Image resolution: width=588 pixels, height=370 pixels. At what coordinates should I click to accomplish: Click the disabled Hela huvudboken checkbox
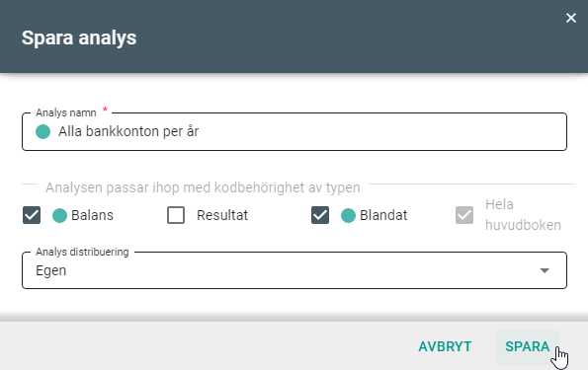[x=464, y=215]
